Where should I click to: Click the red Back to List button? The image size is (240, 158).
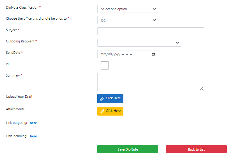pos(196,149)
